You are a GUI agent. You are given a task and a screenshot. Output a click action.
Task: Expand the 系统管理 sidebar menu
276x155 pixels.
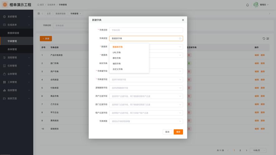tap(29, 17)
